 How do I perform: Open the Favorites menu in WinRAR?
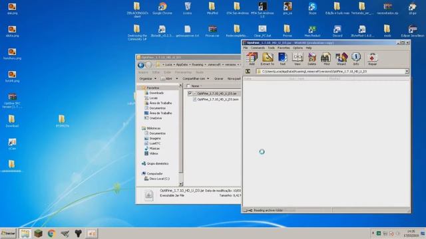(284, 48)
